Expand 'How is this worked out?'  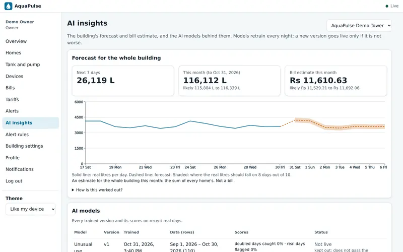click(x=97, y=190)
